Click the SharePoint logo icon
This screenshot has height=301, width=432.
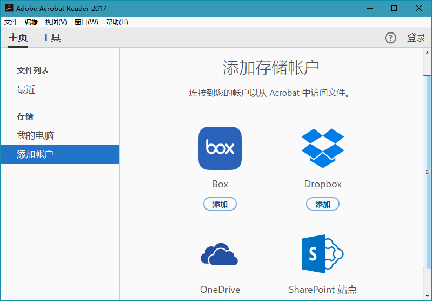[x=322, y=254]
